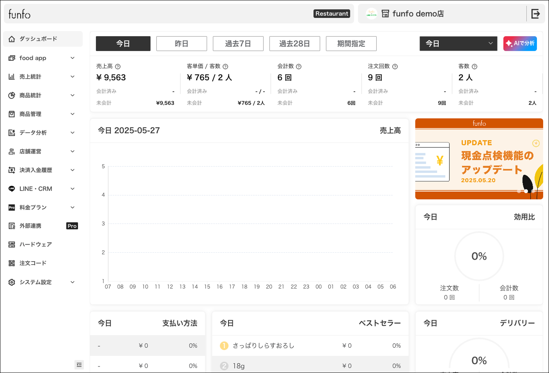
Task: Click the 注文コード QR icon
Action: click(12, 263)
